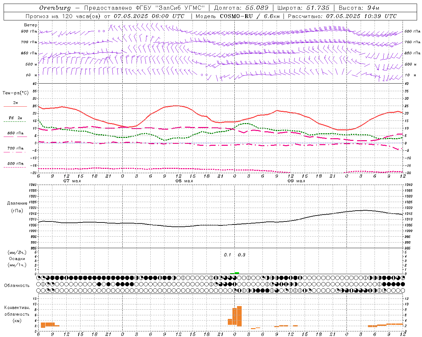Click the 'Td 2м' legend label
This screenshot has height=337, width=422.
[x=15, y=118]
